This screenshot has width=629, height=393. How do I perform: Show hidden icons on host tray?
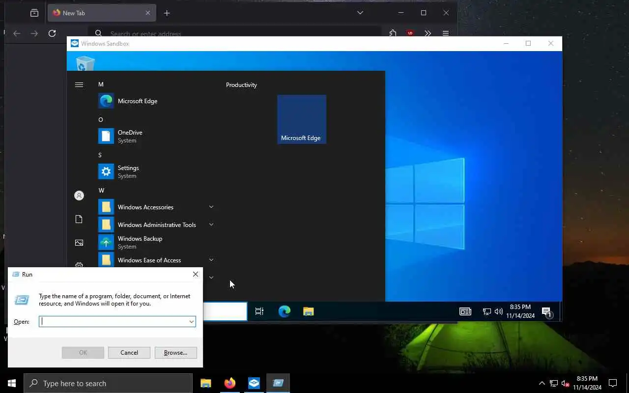point(542,383)
